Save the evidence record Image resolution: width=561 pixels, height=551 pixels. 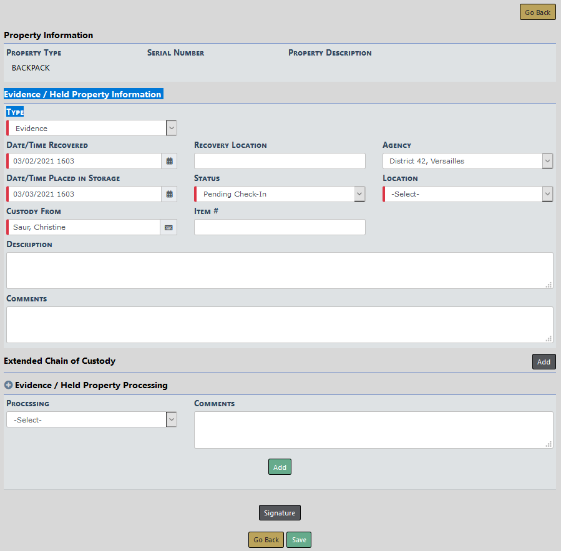(x=299, y=540)
